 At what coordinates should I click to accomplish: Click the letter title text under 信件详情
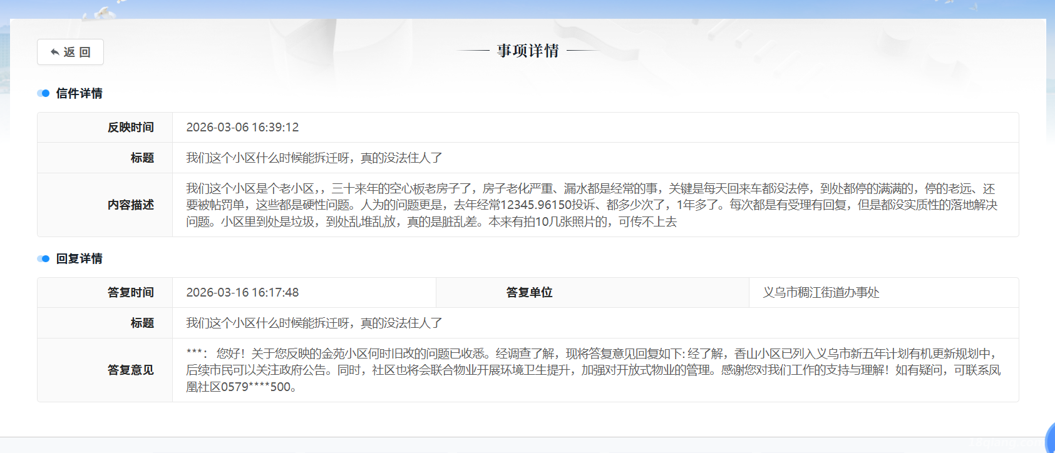(x=314, y=158)
